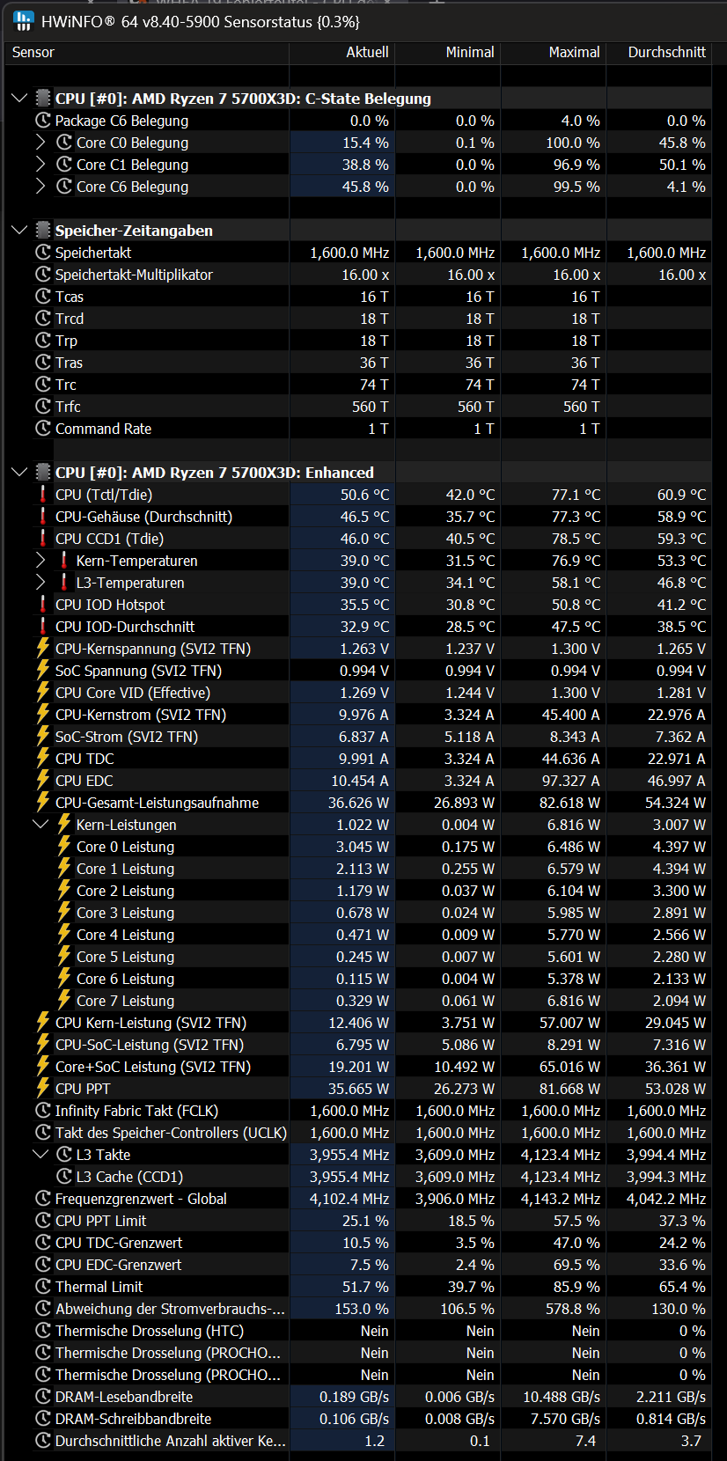This screenshot has width=727, height=1461.
Task: Click the clock icon next to Tcas
Action: click(x=43, y=296)
